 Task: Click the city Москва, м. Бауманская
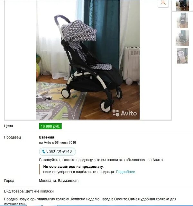click(59, 181)
